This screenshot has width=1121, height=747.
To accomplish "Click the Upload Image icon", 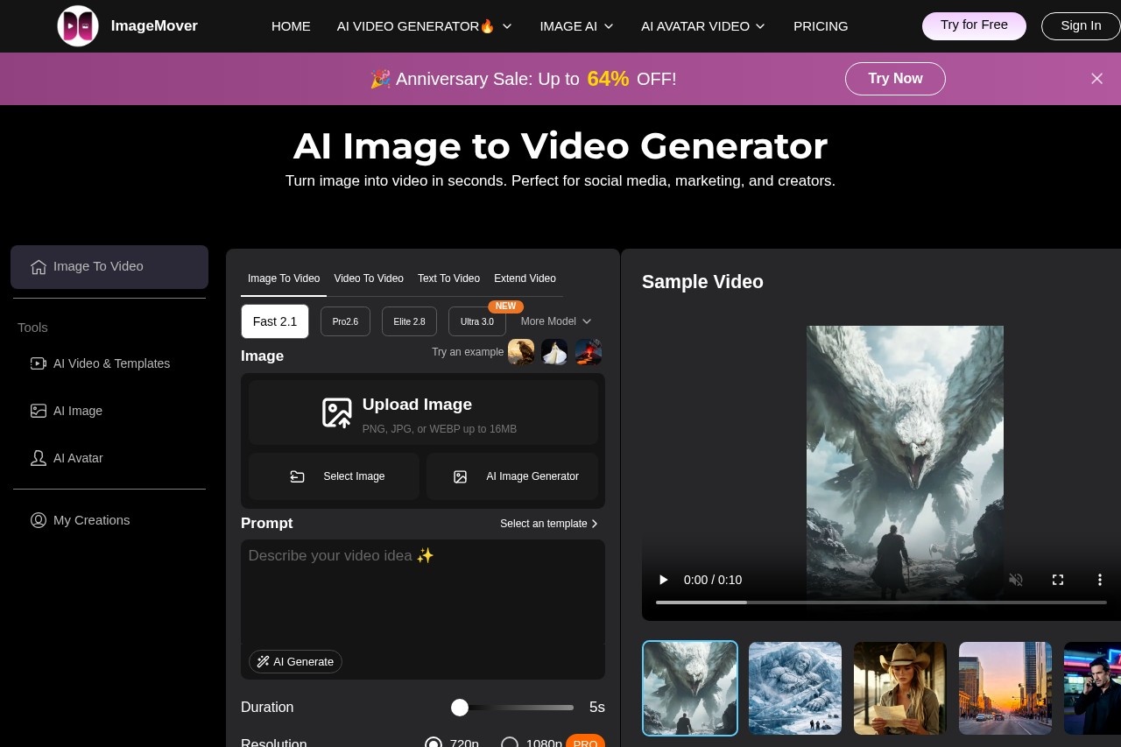I will (336, 412).
